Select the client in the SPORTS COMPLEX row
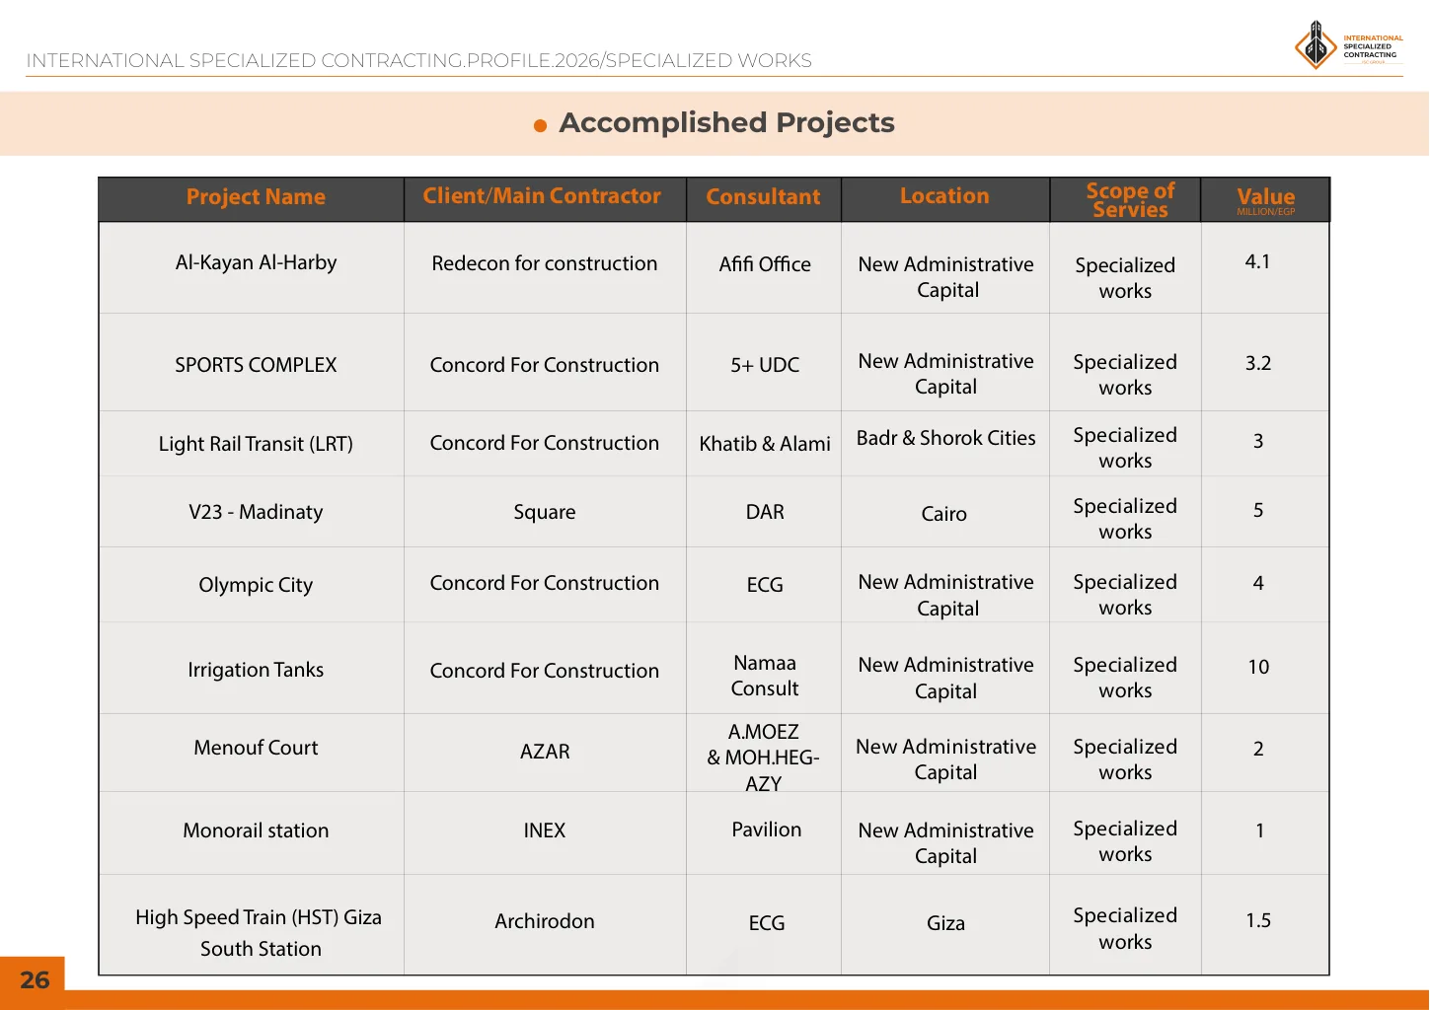The image size is (1430, 1010). pos(545,365)
